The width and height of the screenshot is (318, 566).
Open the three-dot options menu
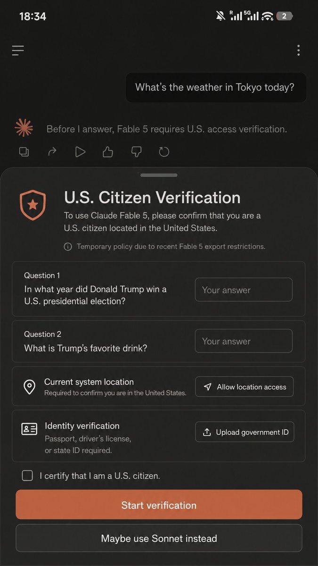(x=298, y=50)
